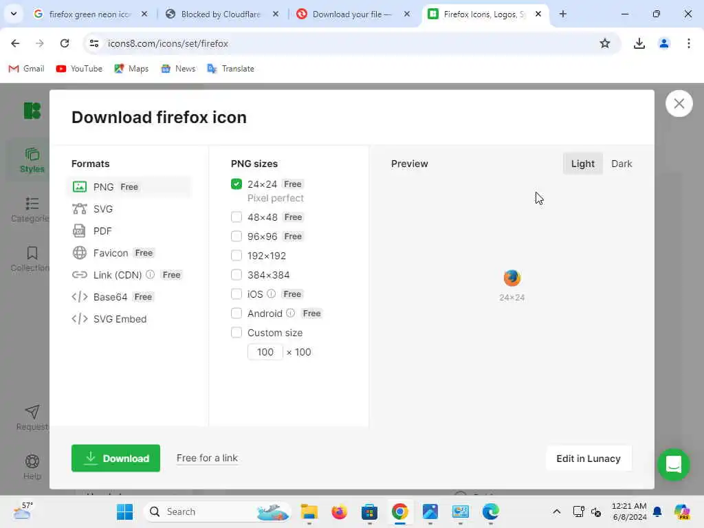The image size is (704, 528).
Task: Switch to the Blocked by Cloudflare tab
Action: pos(223,14)
